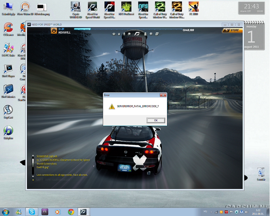This screenshot has height=216, width=270.
Task: Open the FS app on the taskbar
Action: click(45, 212)
